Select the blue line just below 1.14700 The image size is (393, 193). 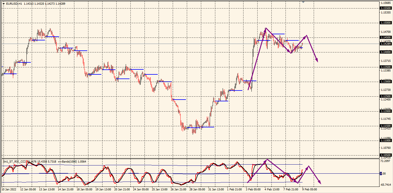[277, 34]
